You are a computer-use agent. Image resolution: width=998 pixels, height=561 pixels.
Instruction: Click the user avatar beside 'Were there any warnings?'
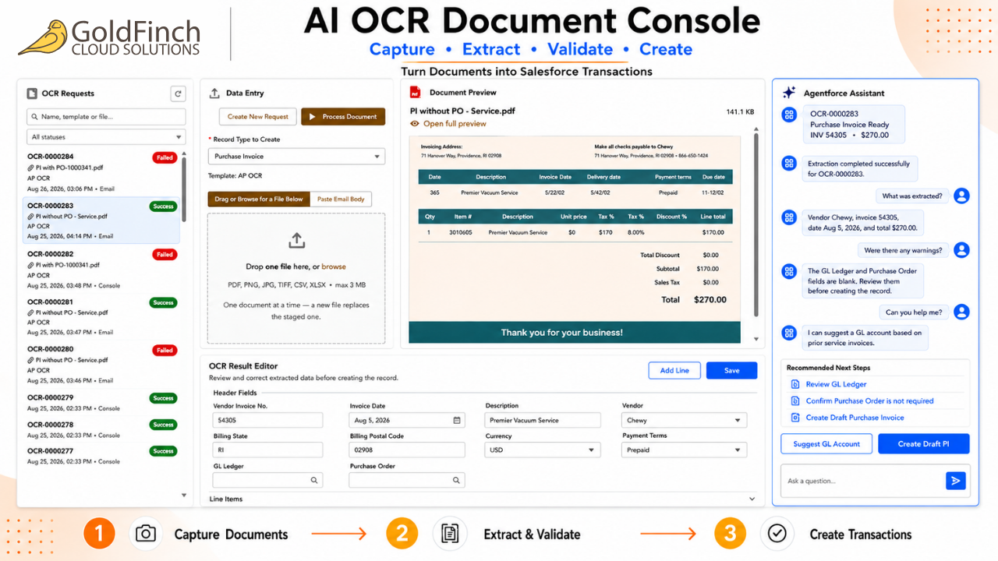point(962,250)
